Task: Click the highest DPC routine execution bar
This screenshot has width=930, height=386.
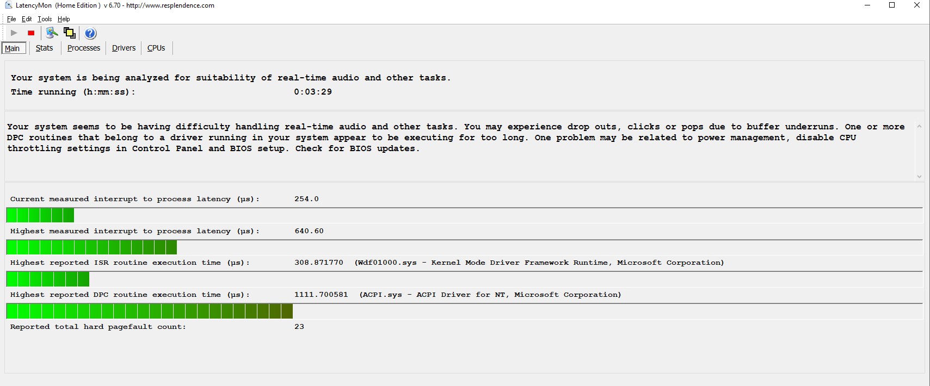Action: coord(150,312)
